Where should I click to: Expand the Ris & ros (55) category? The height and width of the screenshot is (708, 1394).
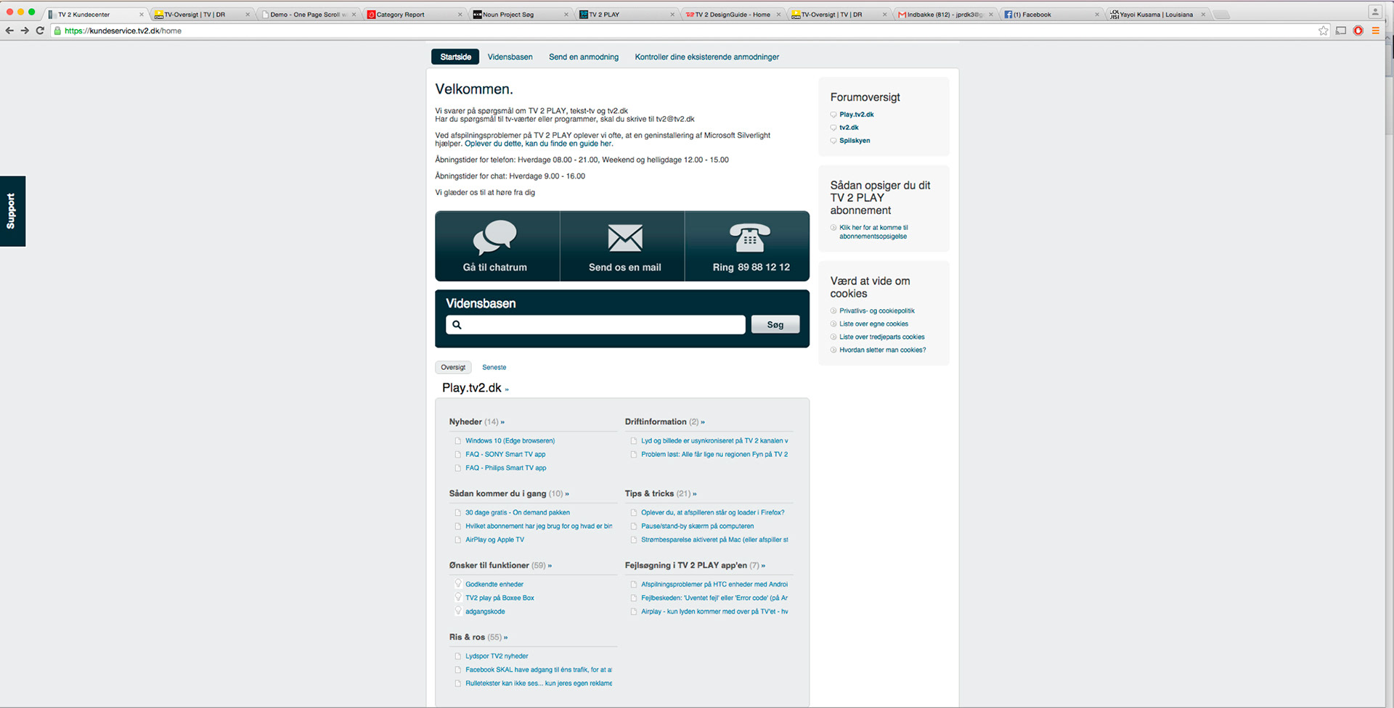point(478,637)
